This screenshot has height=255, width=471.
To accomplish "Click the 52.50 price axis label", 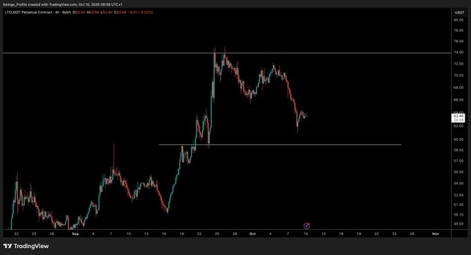I will pyautogui.click(x=459, y=195).
